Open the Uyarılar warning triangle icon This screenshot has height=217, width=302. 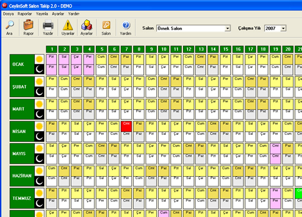point(68,28)
